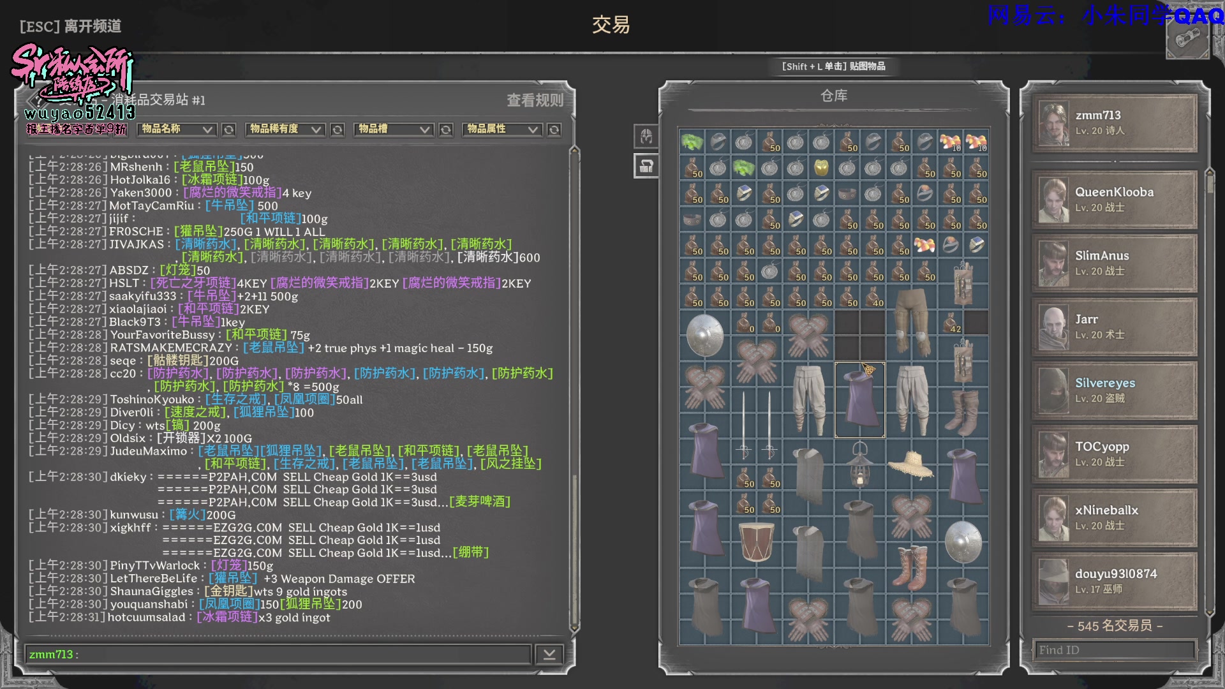Open ABSDZ's [灯笼] item link
This screenshot has width=1225, height=689.
pyautogui.click(x=178, y=270)
